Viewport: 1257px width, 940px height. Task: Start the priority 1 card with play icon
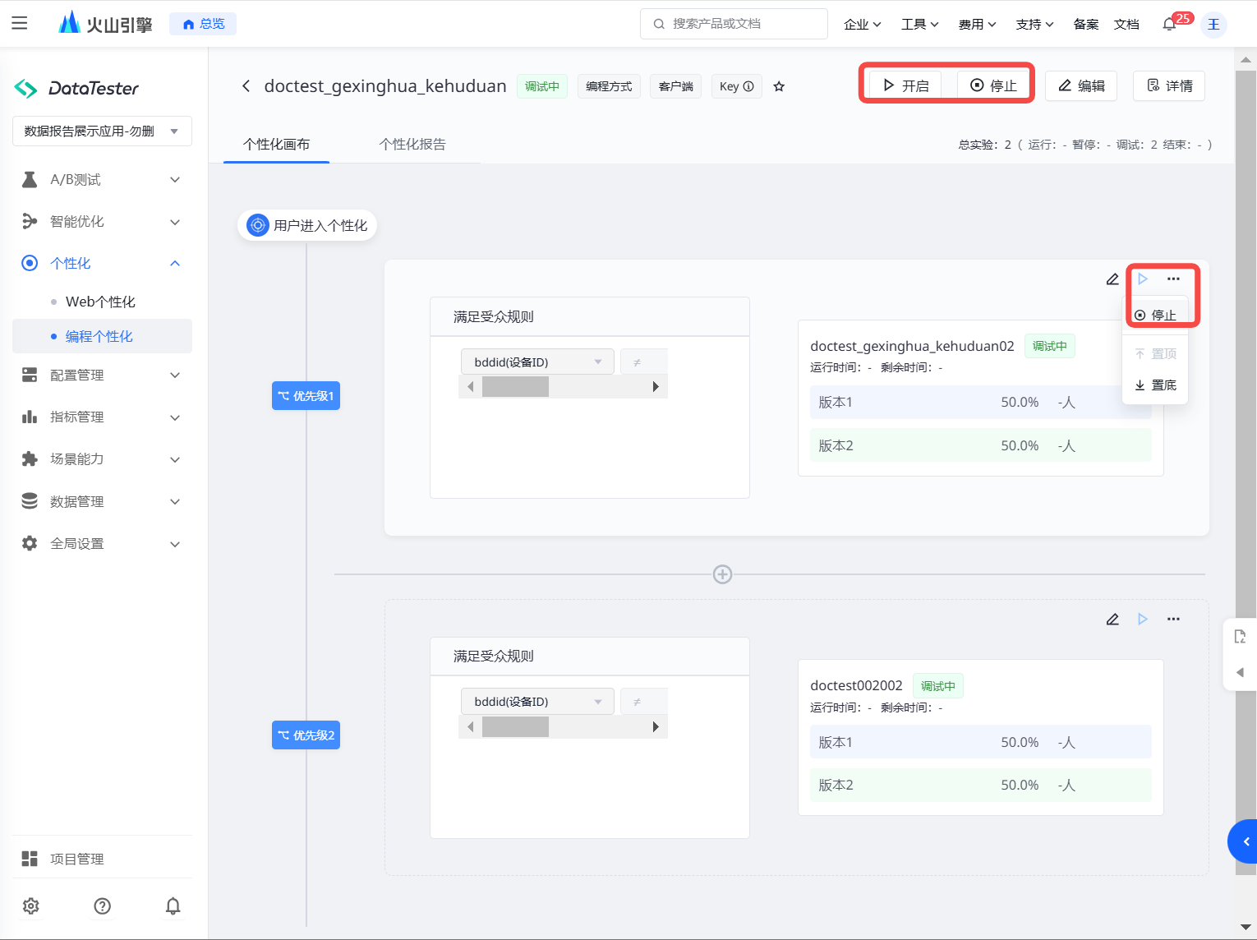(x=1142, y=279)
